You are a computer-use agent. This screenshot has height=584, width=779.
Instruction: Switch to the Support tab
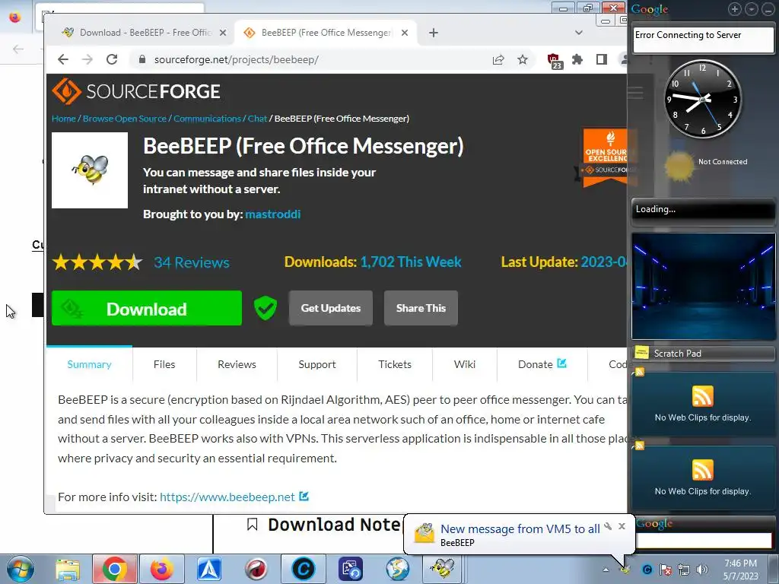tap(317, 364)
